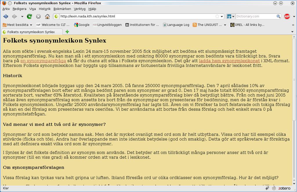Screen dimensions: 297x192
Task: Reload the page with green refresh icon
Action: 29,16
